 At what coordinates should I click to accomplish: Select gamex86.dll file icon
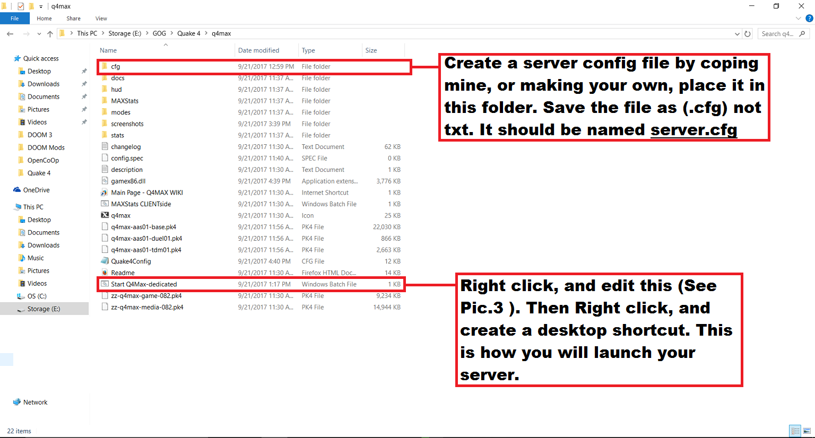(x=105, y=181)
